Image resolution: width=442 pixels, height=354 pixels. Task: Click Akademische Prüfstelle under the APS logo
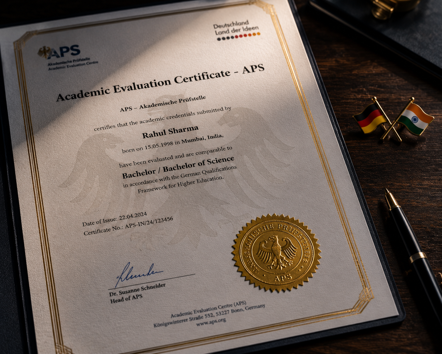(x=69, y=62)
